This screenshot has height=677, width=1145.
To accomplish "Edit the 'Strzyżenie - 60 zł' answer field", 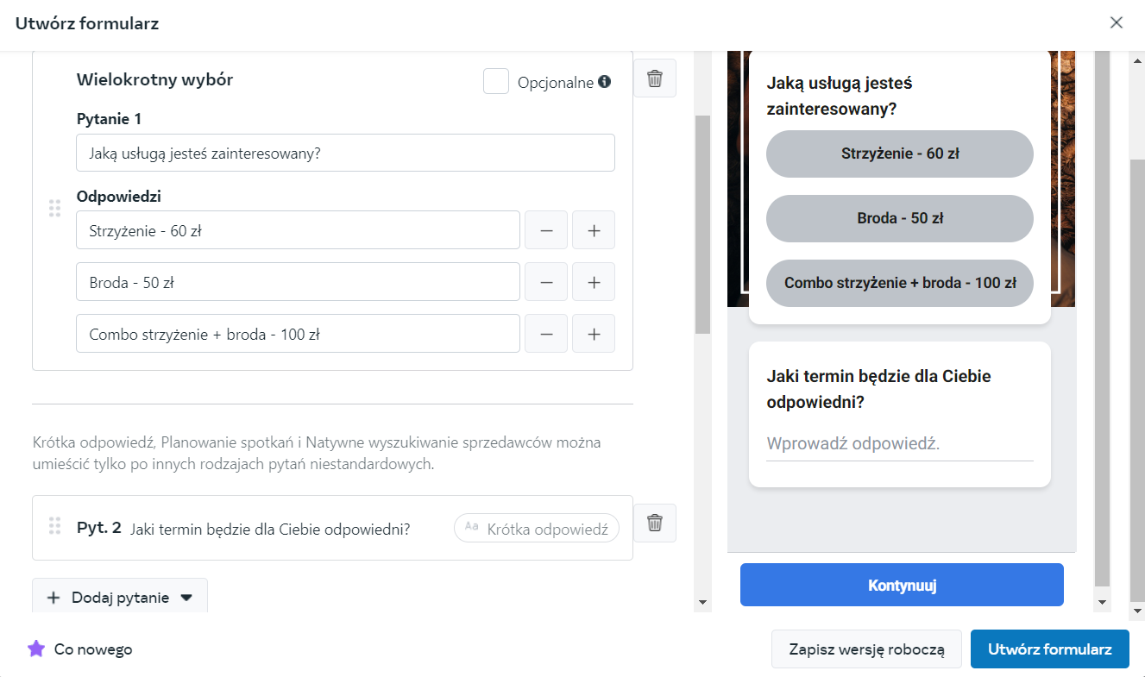I will tap(298, 230).
